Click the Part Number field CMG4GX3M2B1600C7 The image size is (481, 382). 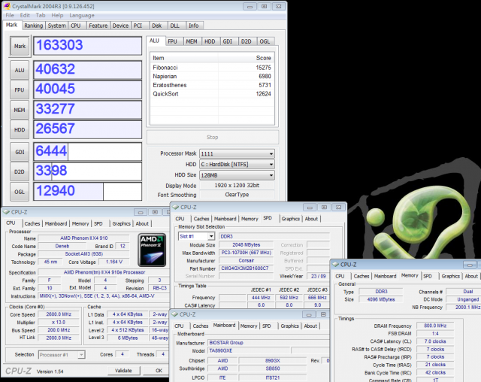click(x=246, y=268)
